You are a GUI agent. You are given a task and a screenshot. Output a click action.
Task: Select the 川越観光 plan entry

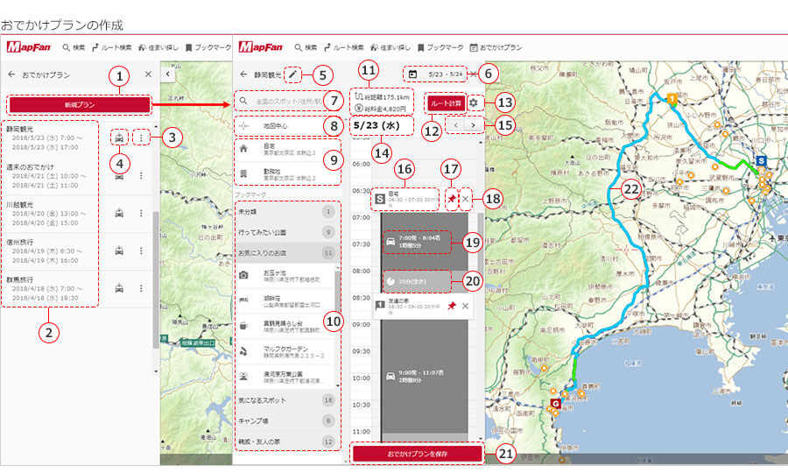(x=50, y=214)
